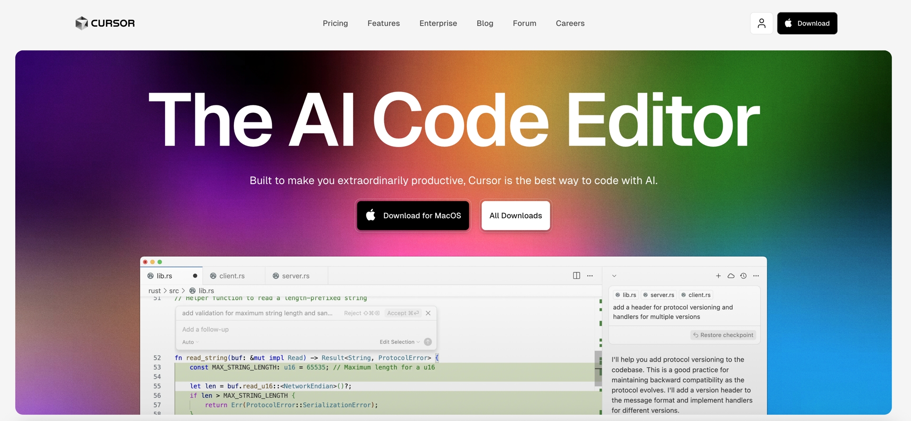The image size is (911, 421).
Task: Go to the Features page
Action: click(383, 23)
